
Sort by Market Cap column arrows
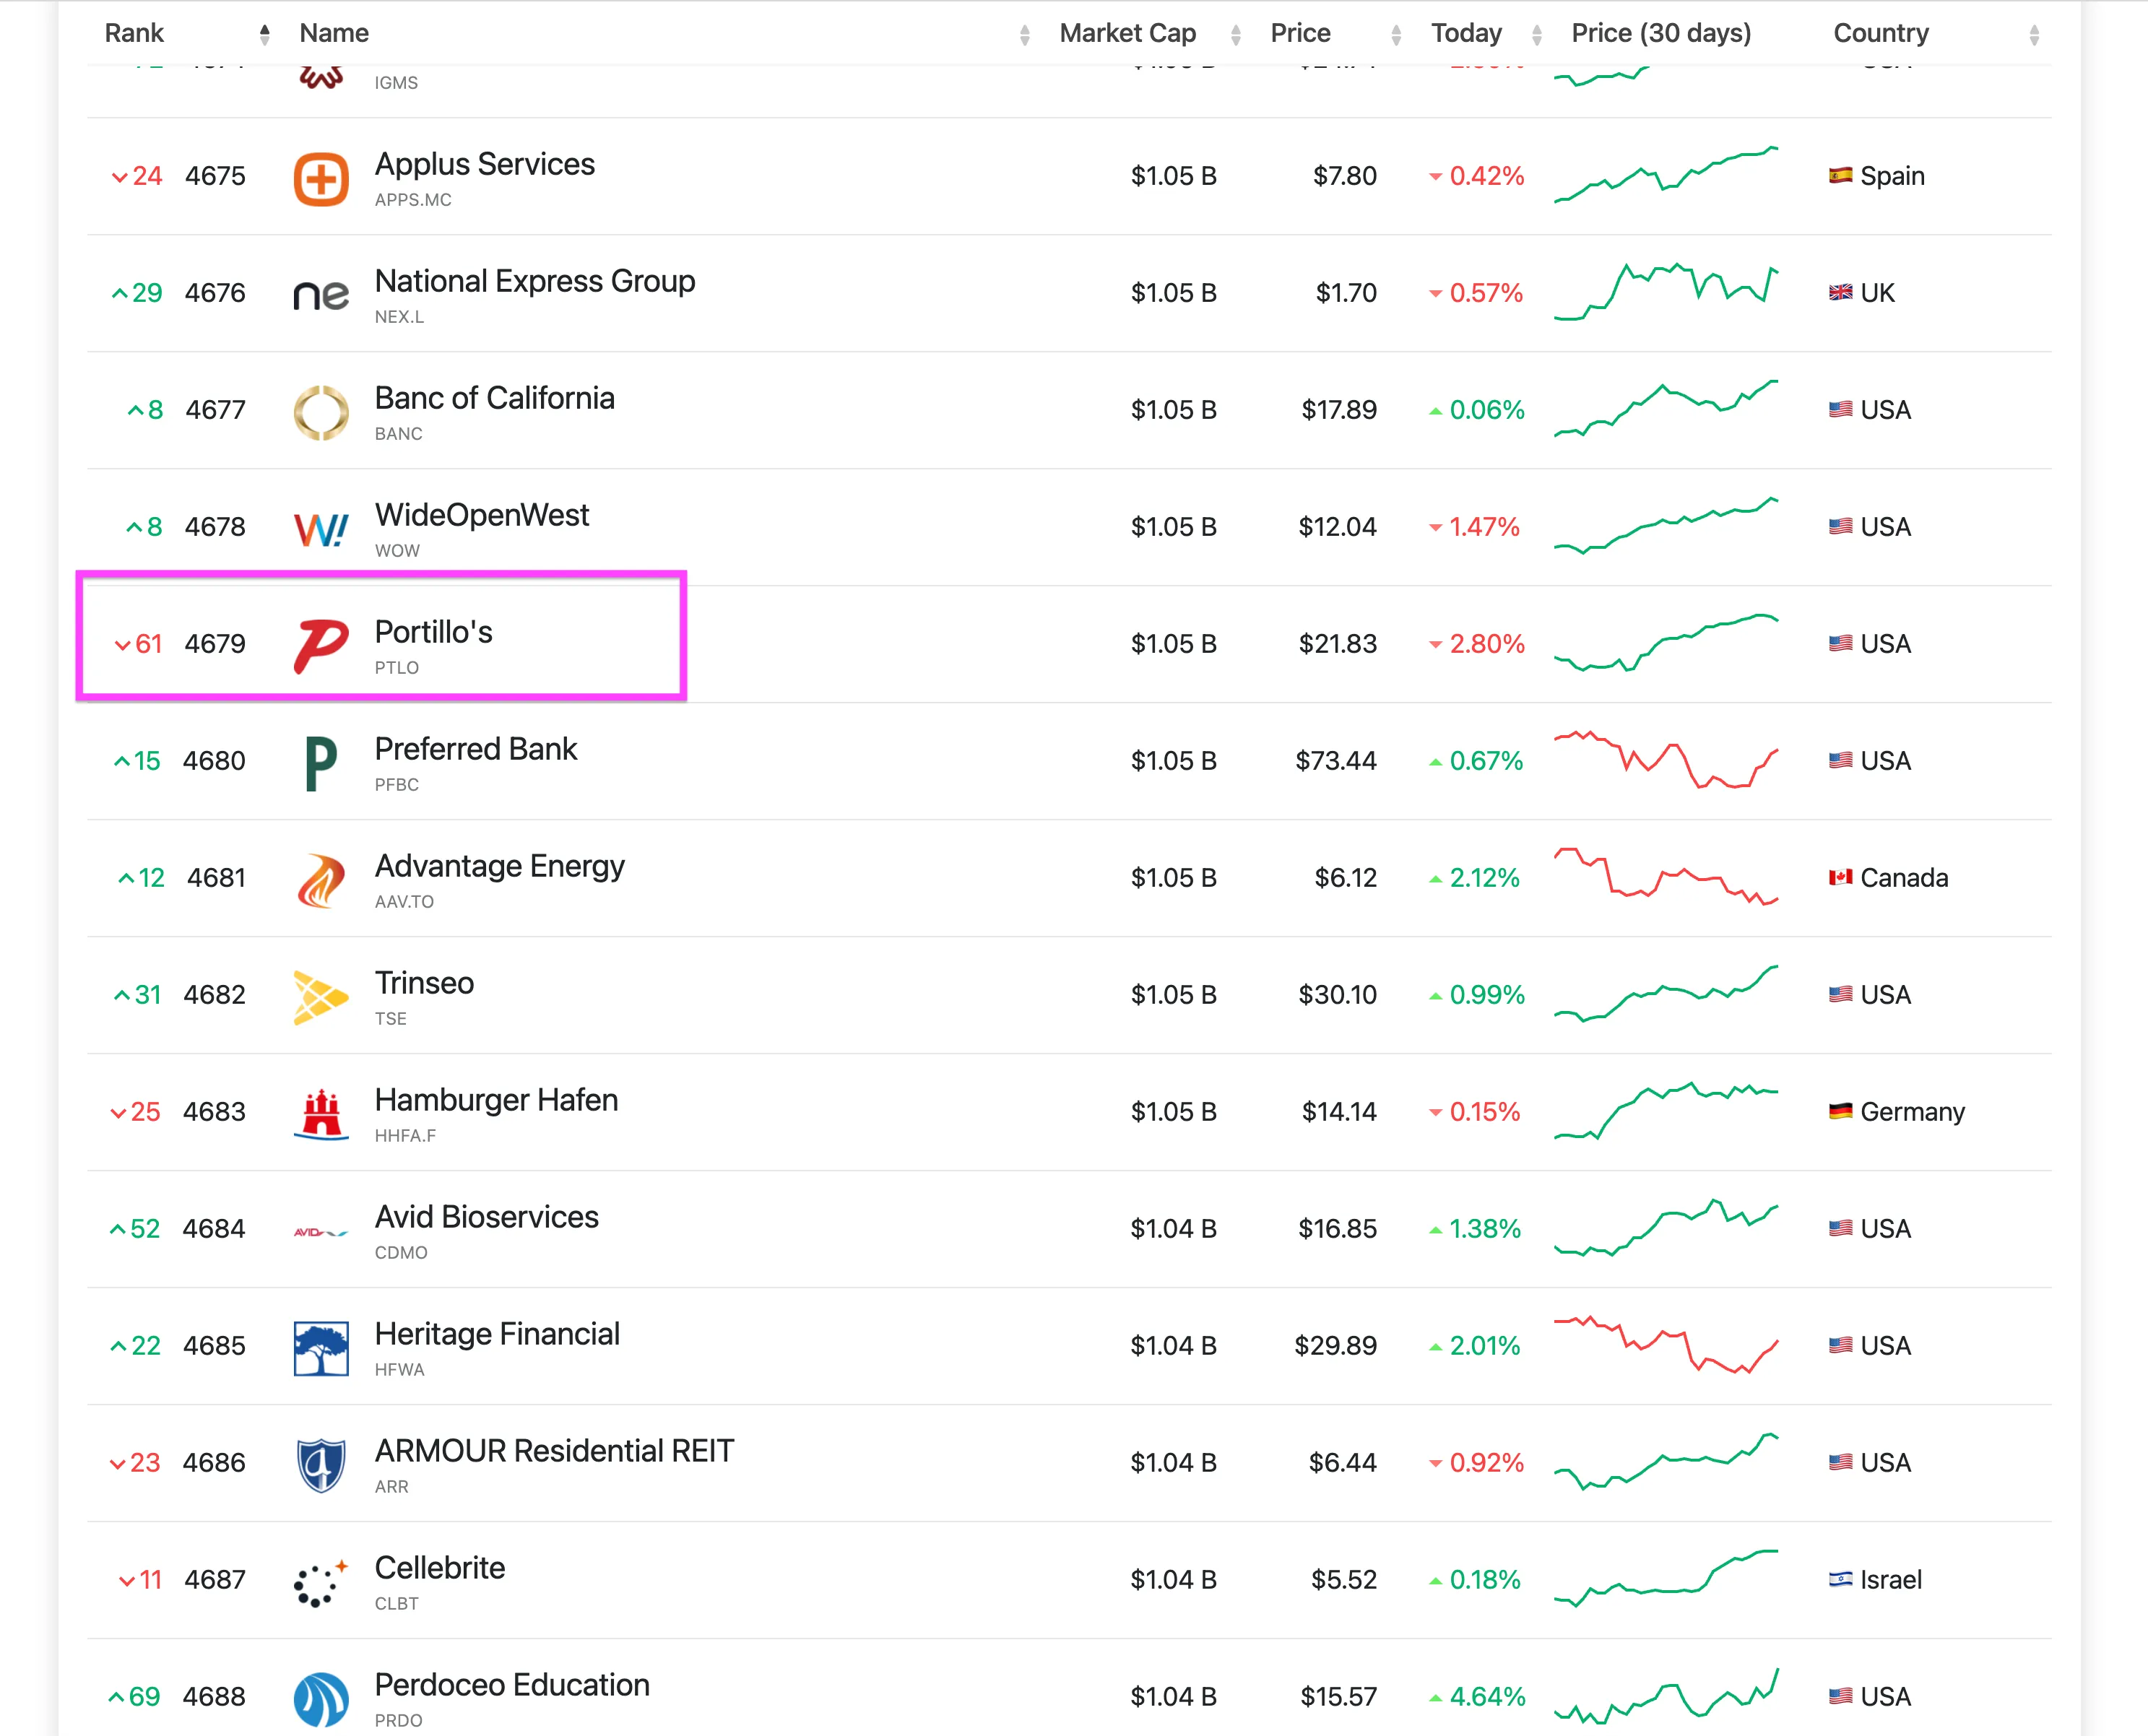[1236, 35]
